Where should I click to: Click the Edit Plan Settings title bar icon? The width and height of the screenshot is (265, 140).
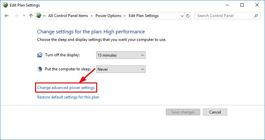5,5
